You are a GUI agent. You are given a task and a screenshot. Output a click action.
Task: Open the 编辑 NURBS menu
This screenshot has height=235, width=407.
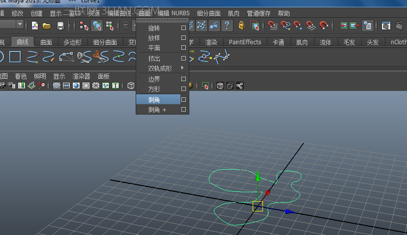[x=174, y=13]
